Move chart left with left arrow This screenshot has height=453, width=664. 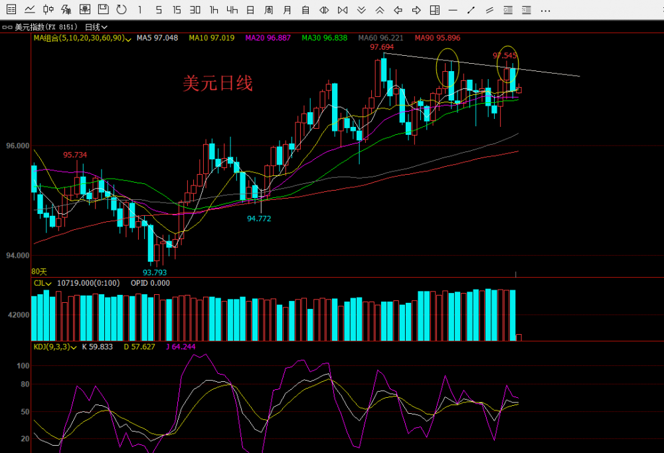pos(398,10)
